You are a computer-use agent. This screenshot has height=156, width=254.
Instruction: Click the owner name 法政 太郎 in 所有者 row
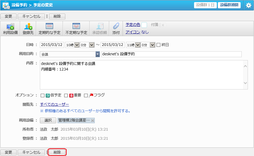(x=49, y=129)
